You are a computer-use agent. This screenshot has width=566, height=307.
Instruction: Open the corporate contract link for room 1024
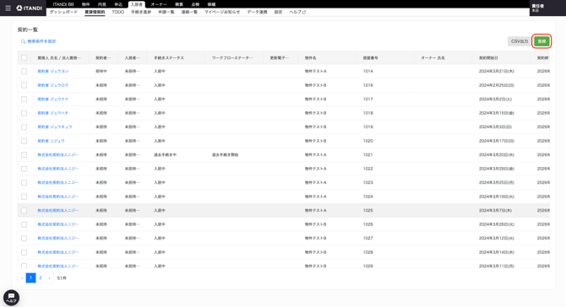pos(58,197)
